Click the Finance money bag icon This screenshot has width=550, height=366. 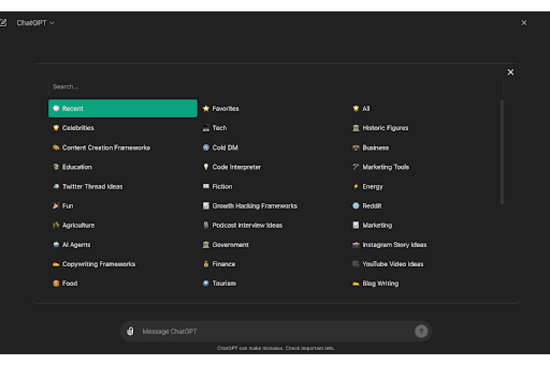point(206,264)
